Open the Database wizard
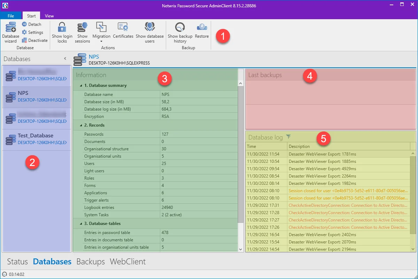 (x=11, y=32)
